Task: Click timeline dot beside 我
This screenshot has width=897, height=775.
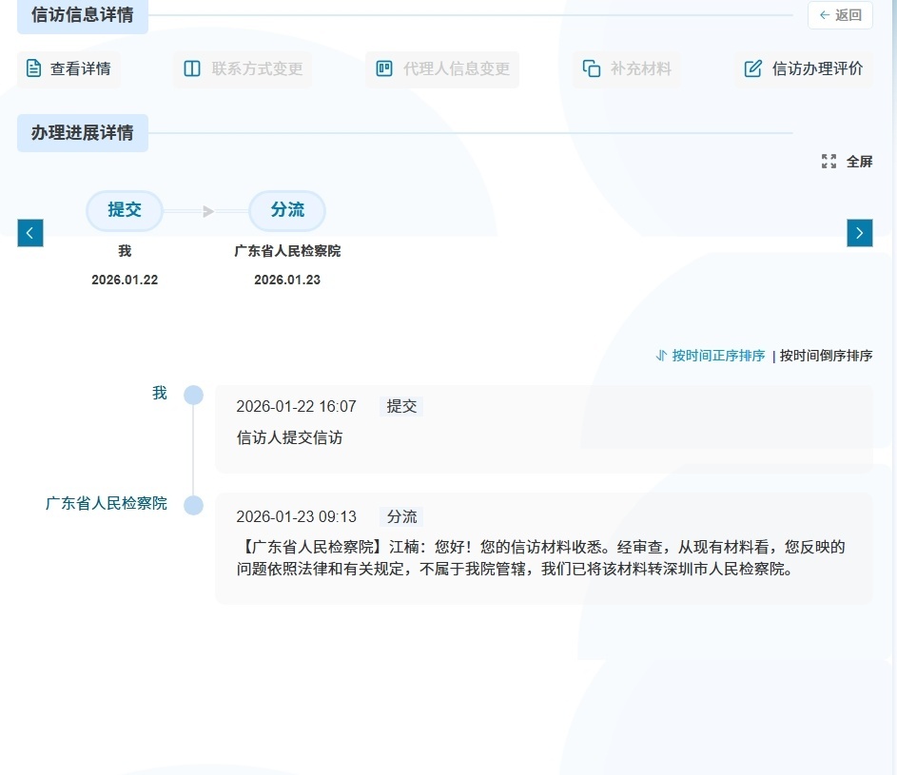Action: (193, 396)
